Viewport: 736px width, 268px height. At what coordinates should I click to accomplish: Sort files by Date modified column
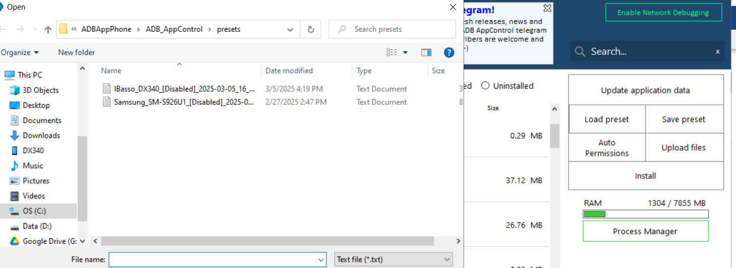tap(289, 71)
